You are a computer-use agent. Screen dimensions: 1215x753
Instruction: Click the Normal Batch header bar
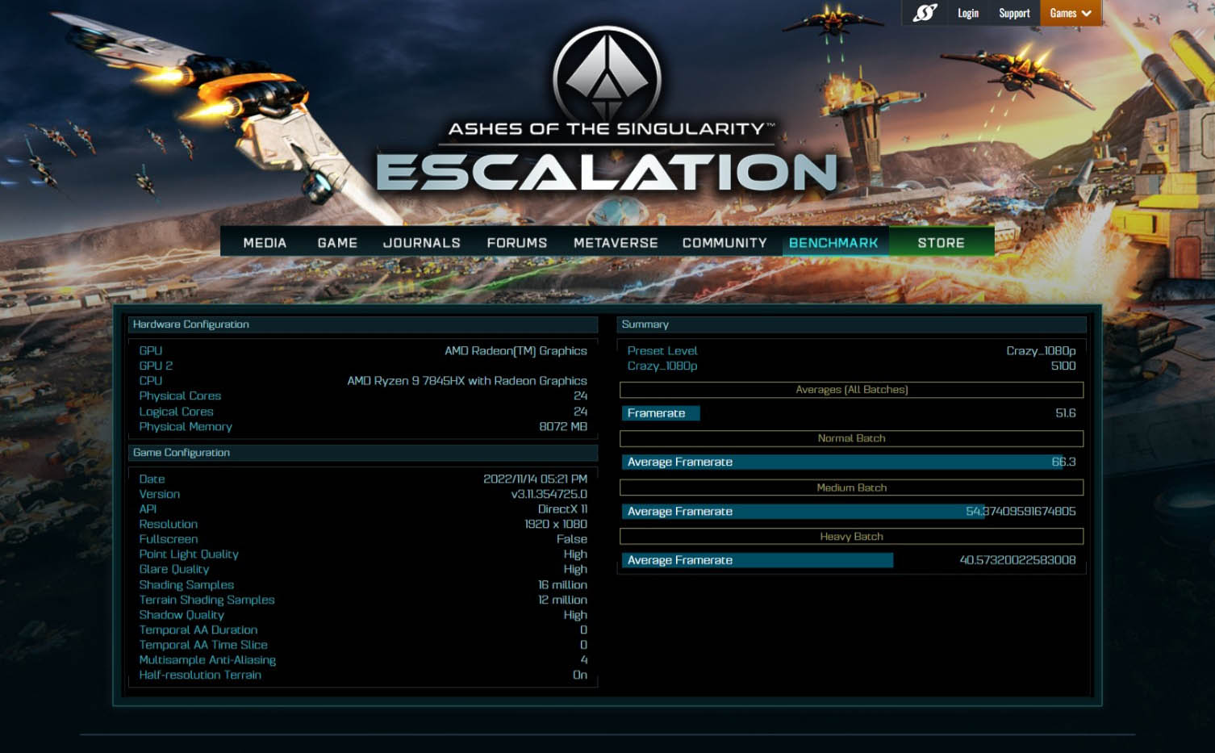pyautogui.click(x=851, y=438)
